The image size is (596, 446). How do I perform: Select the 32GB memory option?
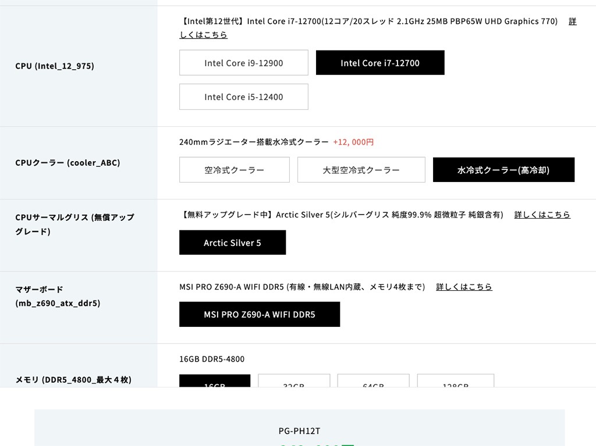[294, 381]
